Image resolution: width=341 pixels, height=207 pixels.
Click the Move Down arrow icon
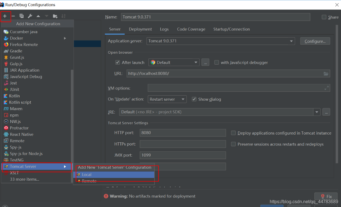47,16
